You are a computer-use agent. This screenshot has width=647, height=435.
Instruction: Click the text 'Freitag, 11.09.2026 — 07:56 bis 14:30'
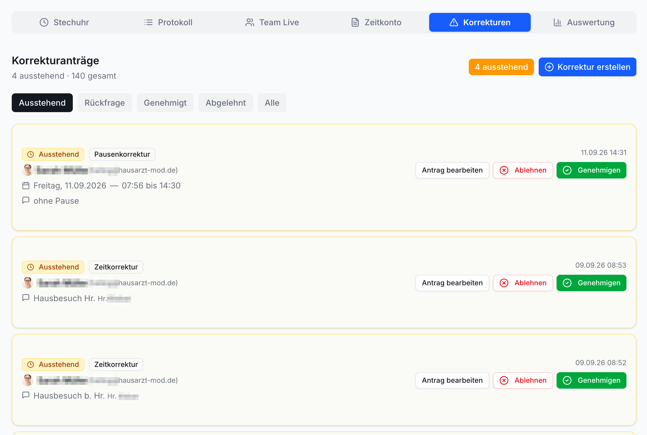pyautogui.click(x=107, y=186)
